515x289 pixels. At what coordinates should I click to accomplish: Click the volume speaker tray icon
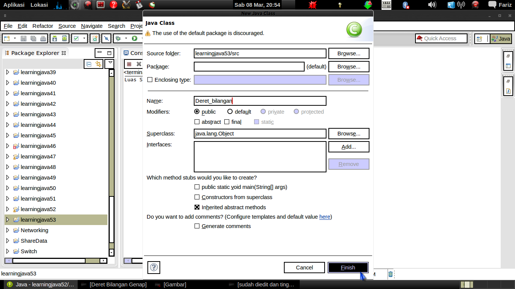coord(432,5)
